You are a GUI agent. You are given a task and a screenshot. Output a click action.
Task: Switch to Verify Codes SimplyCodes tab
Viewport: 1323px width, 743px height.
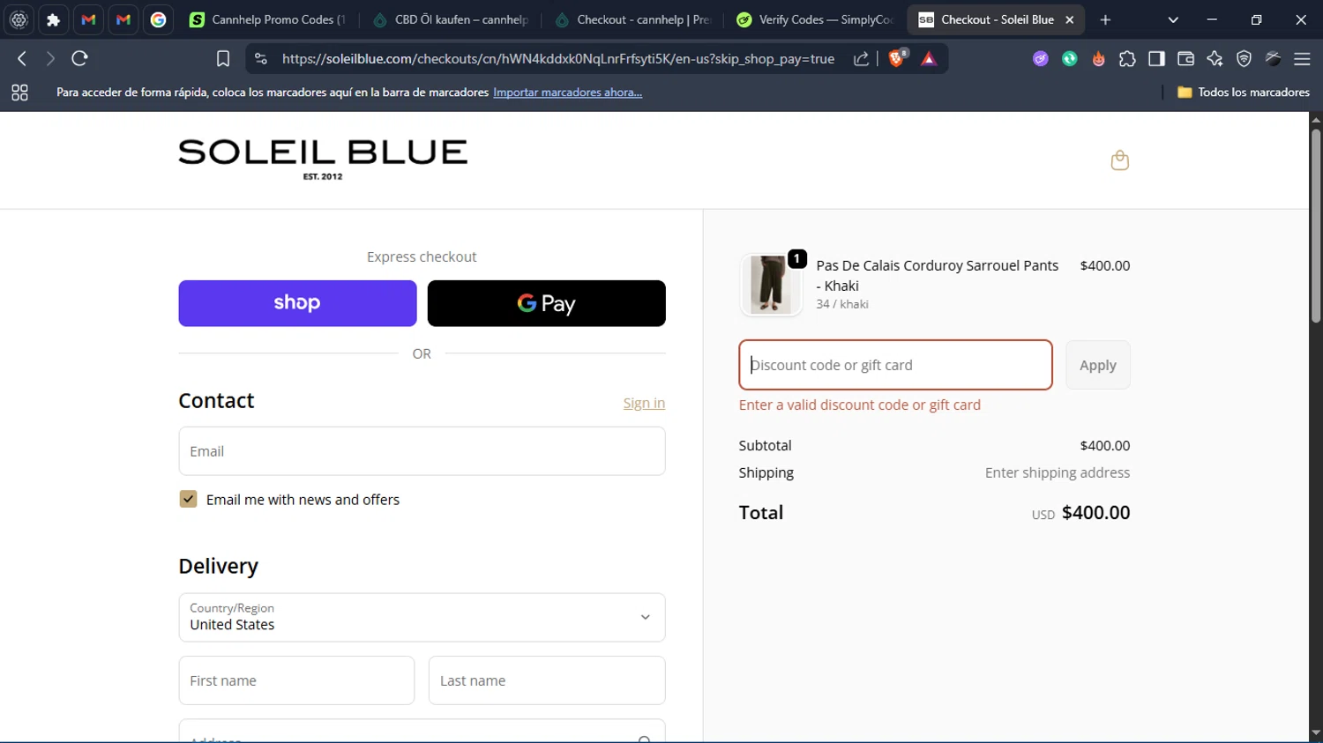click(x=815, y=19)
